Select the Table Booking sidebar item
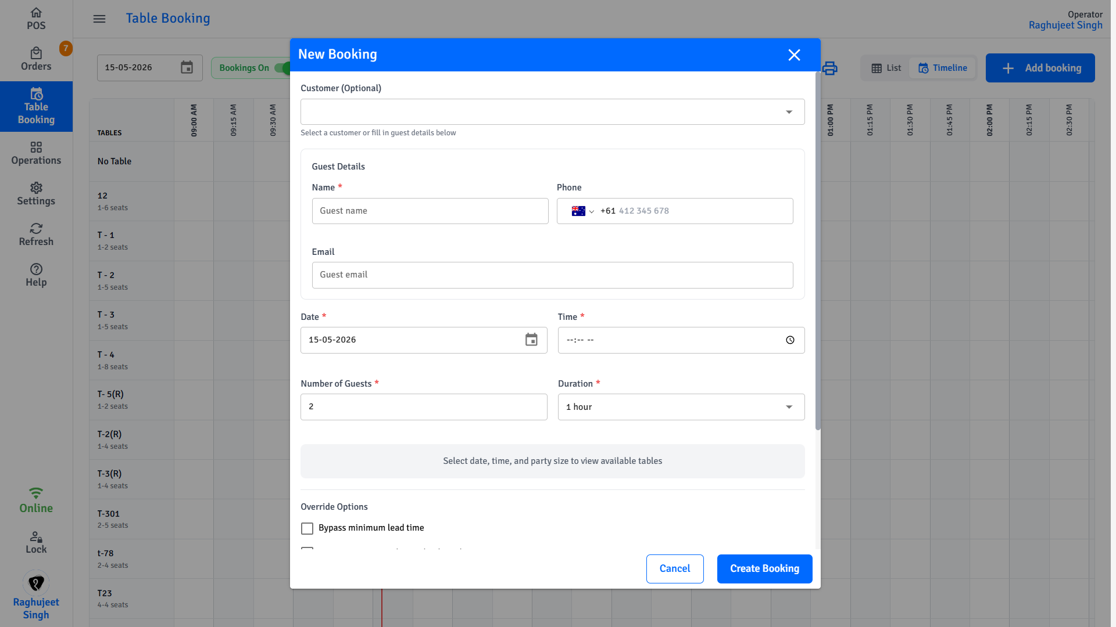 tap(36, 106)
